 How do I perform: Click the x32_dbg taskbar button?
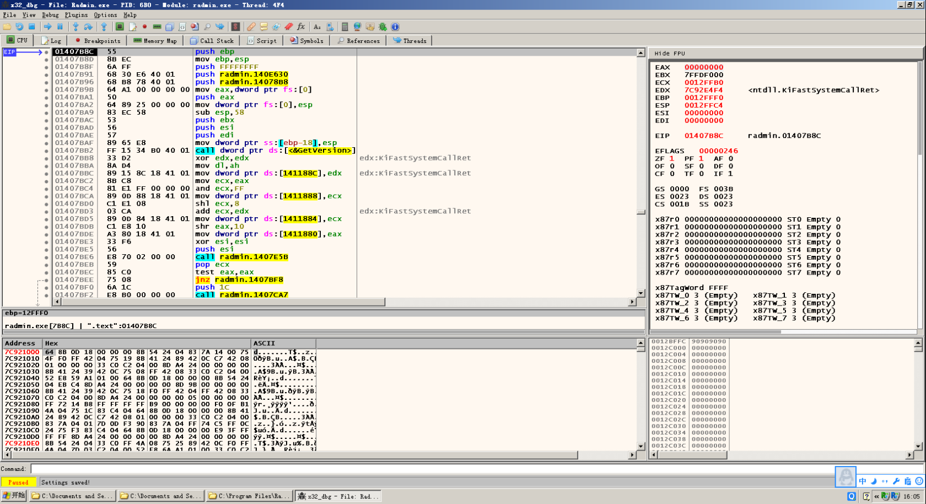coord(338,496)
